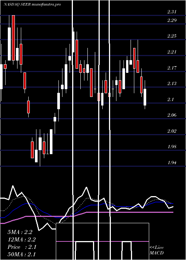
Task: Click the 50MA : 2.1 reading
Action: (x=22, y=254)
